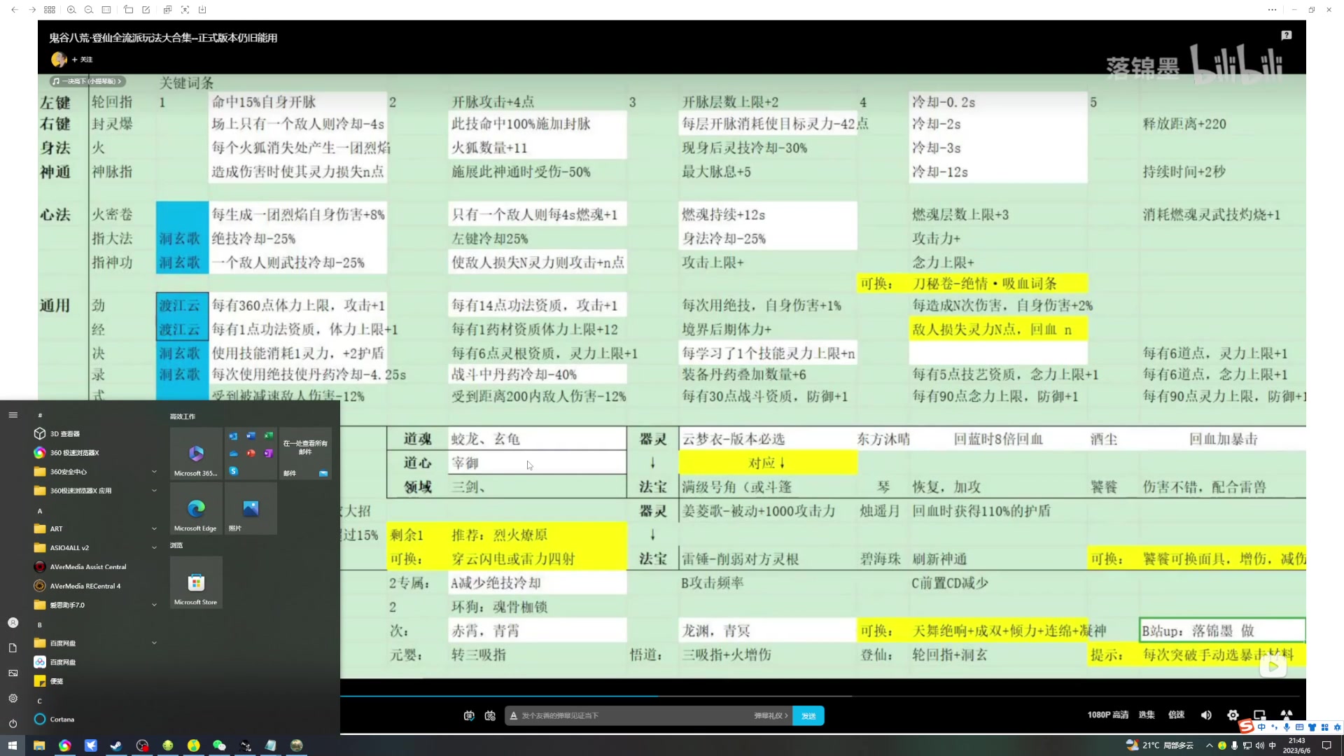Image resolution: width=1344 pixels, height=756 pixels.
Task: Click the feedback icon at top right of video
Action: pyautogui.click(x=1287, y=35)
